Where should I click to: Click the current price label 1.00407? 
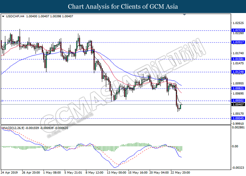click(238, 105)
